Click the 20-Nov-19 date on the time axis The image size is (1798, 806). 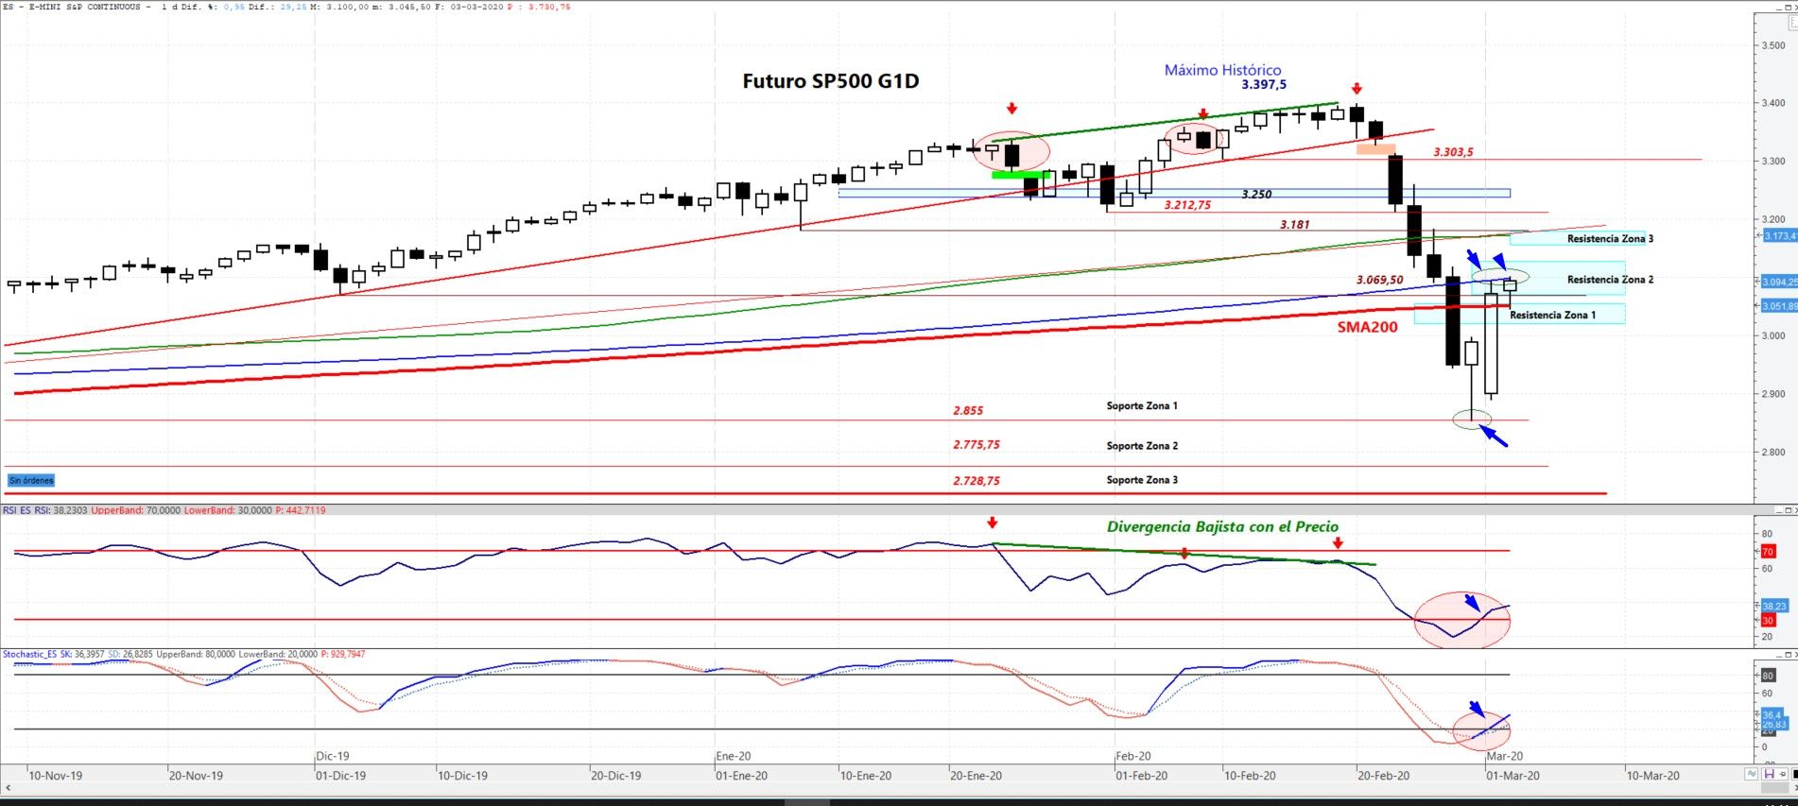point(196,776)
